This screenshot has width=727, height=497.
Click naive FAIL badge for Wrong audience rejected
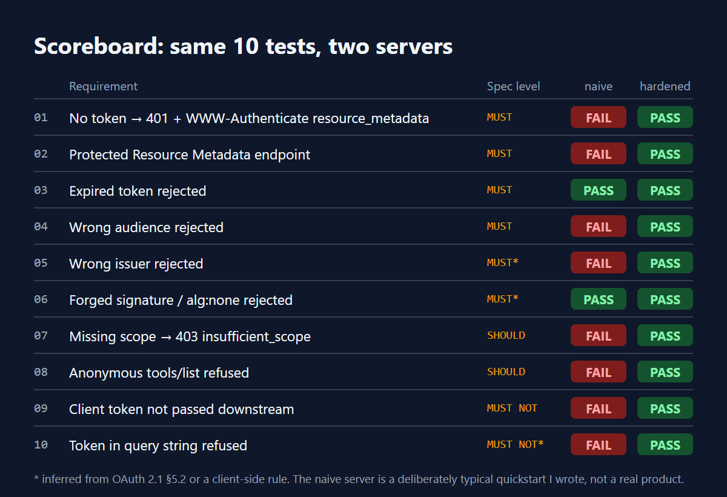598,227
